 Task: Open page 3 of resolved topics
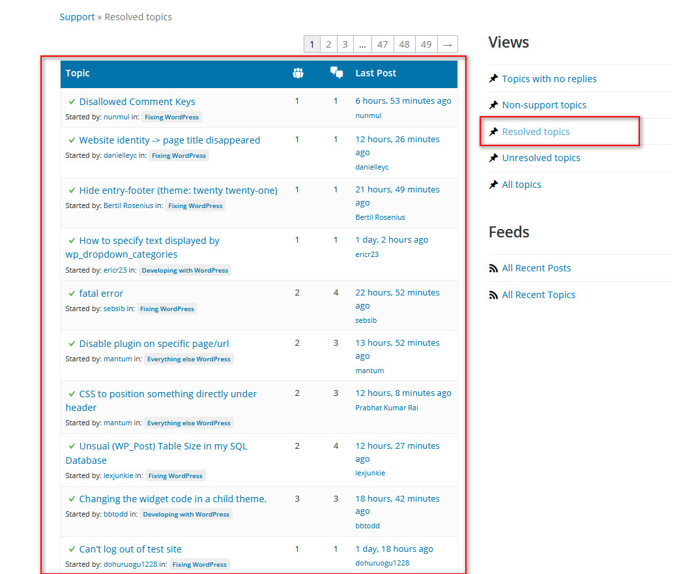[x=345, y=44]
